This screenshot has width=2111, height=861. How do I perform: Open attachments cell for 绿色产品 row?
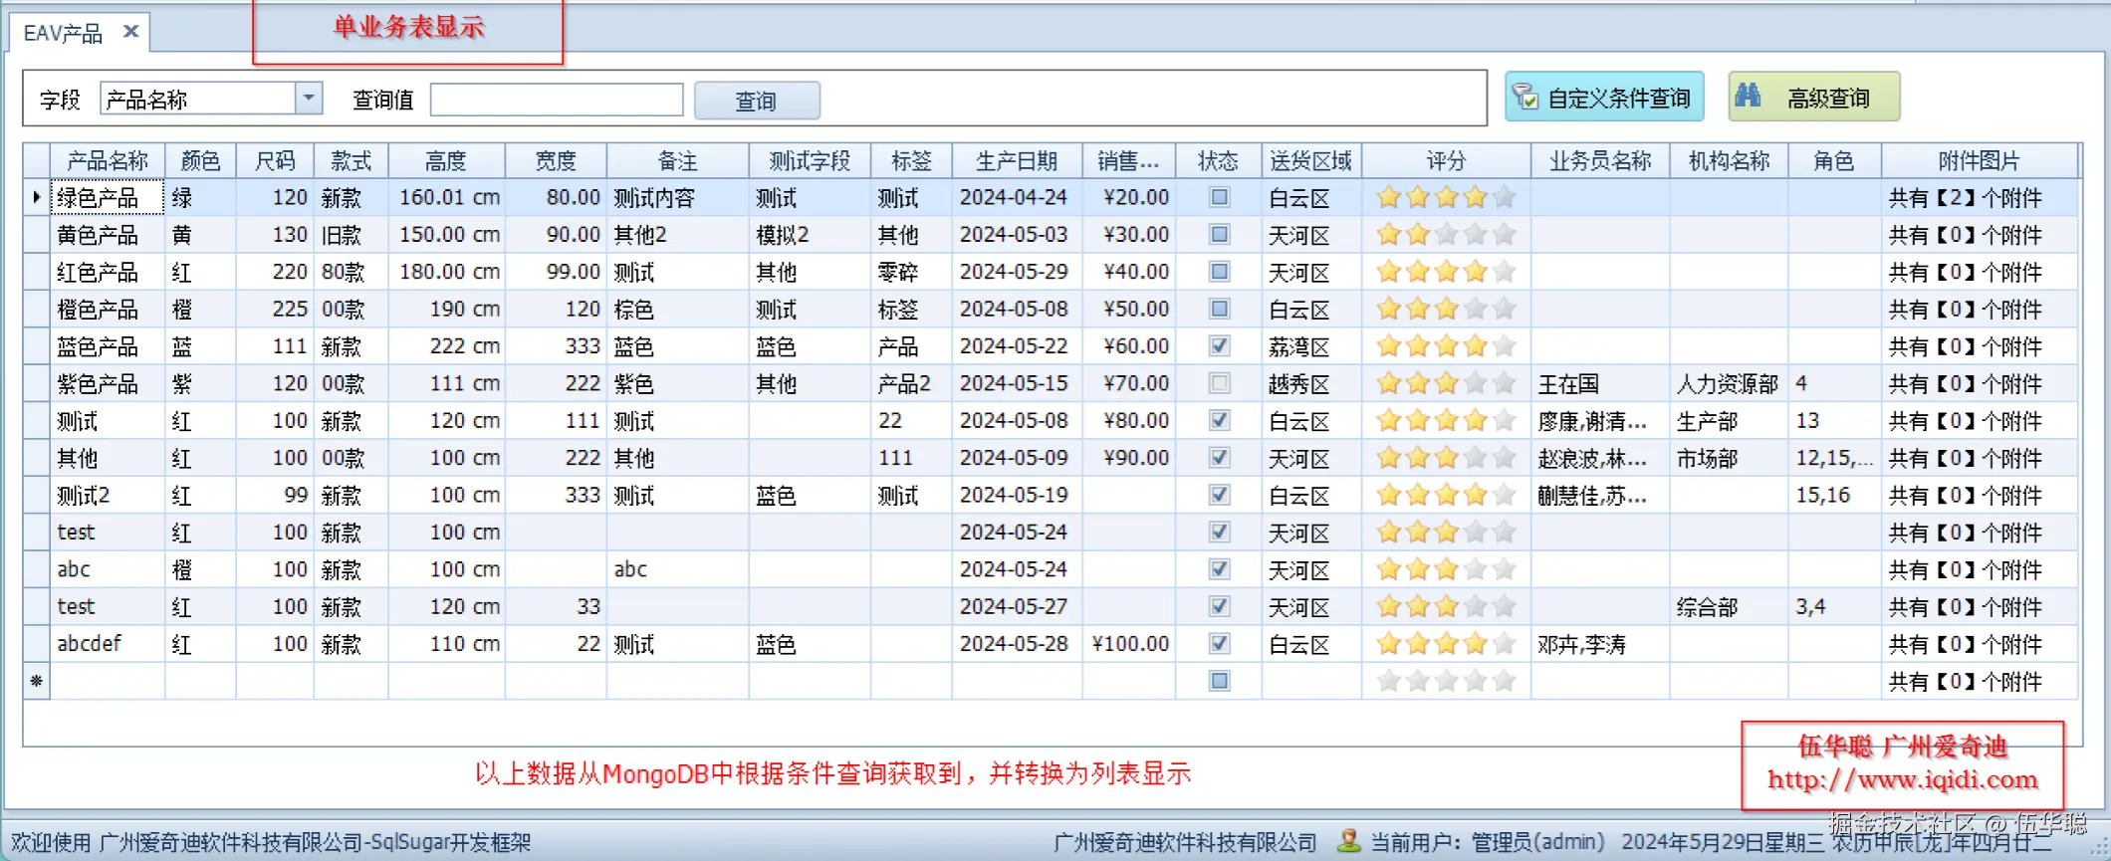[x=1980, y=197]
